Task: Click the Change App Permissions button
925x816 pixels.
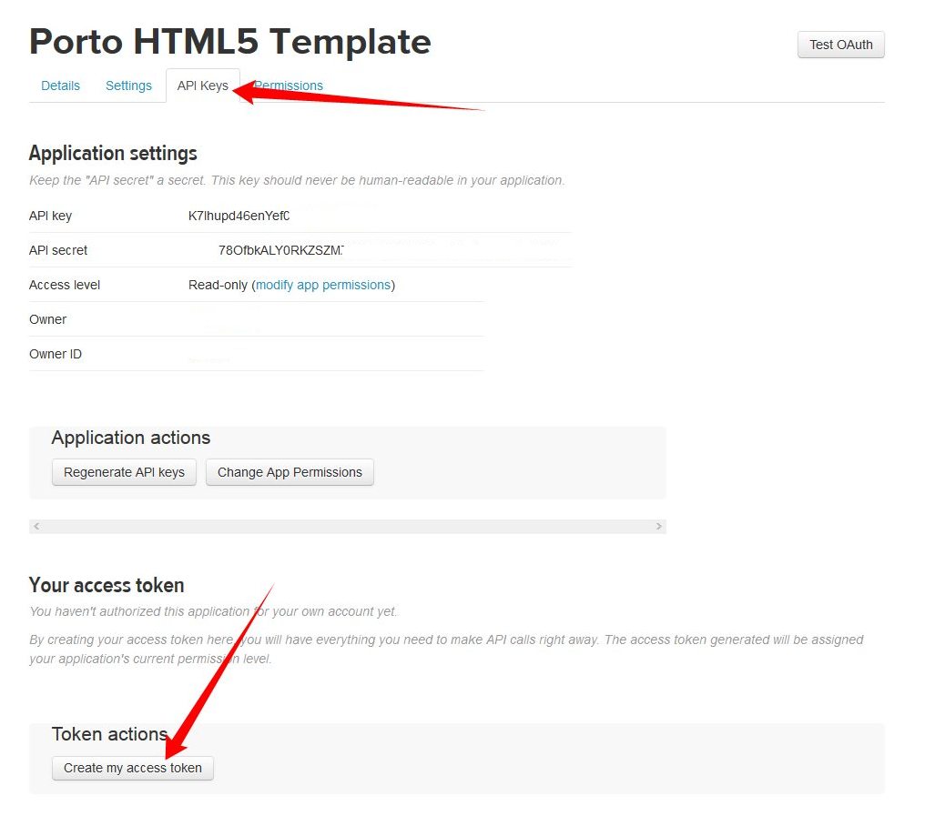Action: pyautogui.click(x=290, y=472)
